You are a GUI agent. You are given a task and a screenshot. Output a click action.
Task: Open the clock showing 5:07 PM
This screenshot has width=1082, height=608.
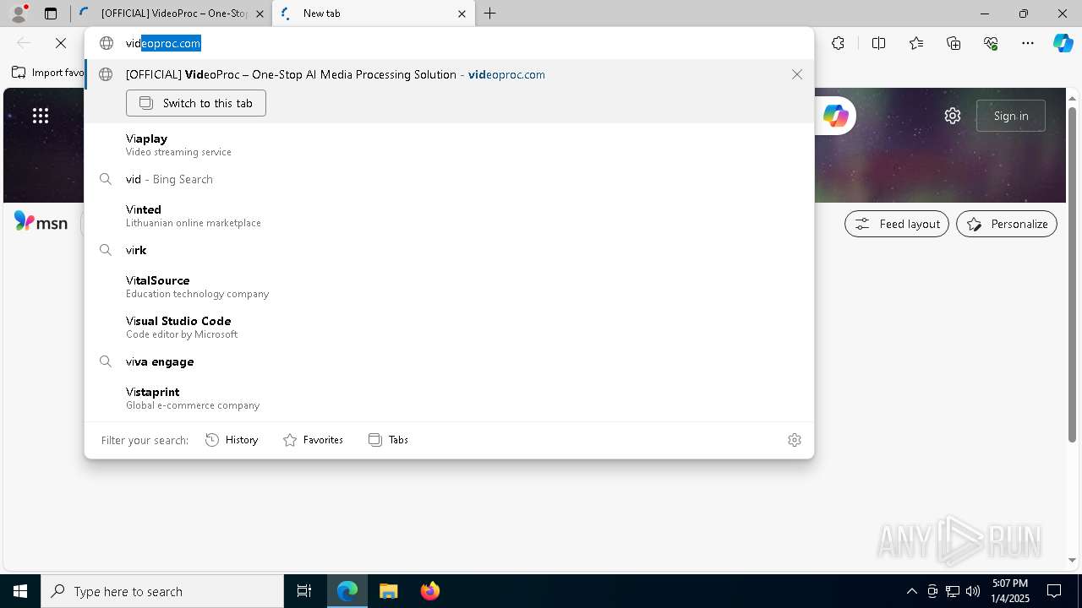pos(1010,591)
